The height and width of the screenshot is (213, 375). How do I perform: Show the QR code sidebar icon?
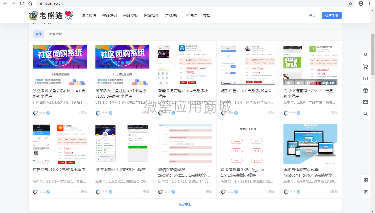point(366,180)
